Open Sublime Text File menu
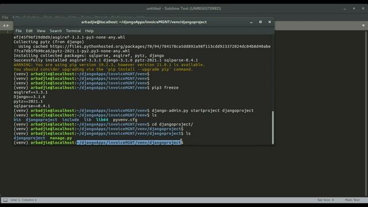This screenshot has height=207, width=368. coord(5,17)
